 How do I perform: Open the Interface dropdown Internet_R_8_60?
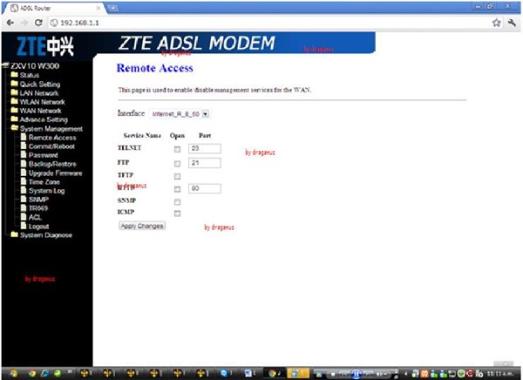pos(180,114)
